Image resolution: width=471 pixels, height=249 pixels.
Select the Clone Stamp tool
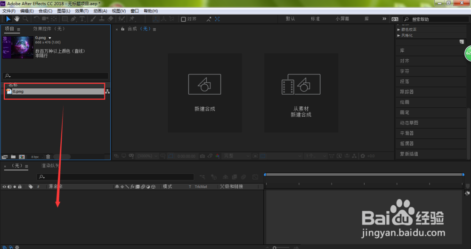click(x=102, y=19)
